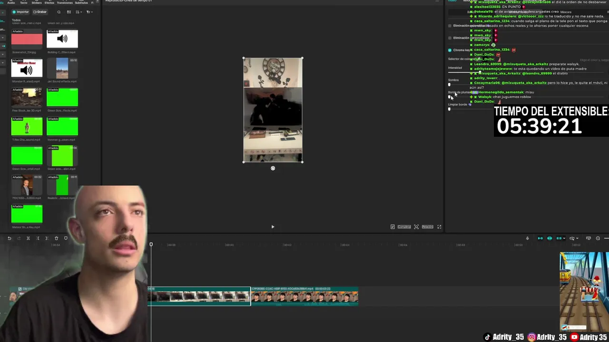This screenshot has height=342, width=609.
Task: Open the Stickers tab
Action: point(37,2)
